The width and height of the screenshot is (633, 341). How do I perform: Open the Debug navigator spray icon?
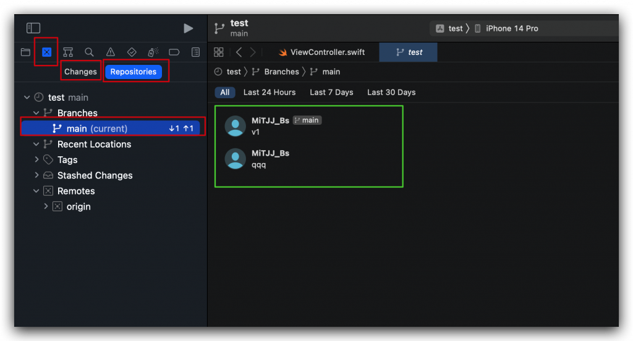point(153,52)
